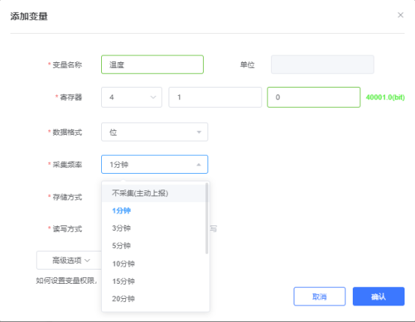Click the bit offset field showing 0

tap(314, 97)
